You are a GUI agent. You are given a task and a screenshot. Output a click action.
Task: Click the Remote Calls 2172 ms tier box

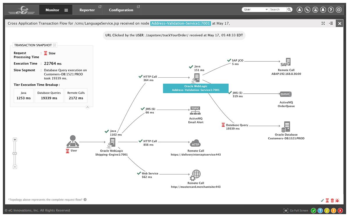[x=76, y=96]
